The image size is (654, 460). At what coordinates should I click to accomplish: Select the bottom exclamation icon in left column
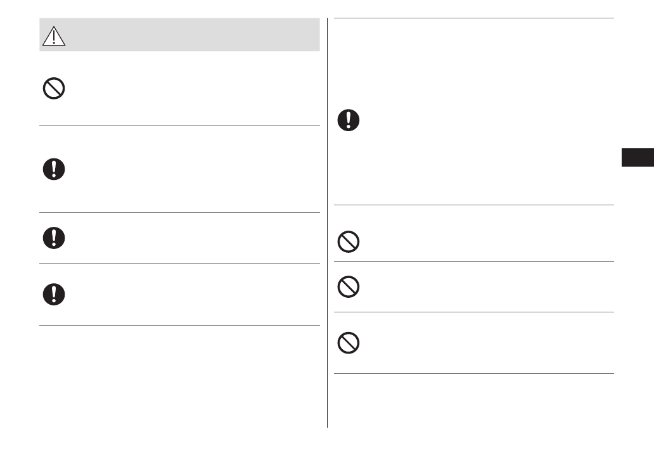coord(54,293)
